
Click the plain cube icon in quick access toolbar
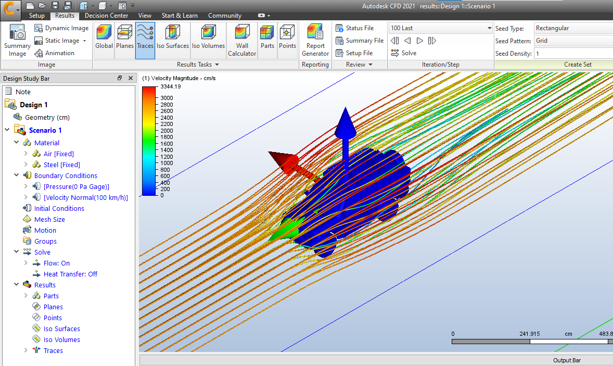point(103,6)
